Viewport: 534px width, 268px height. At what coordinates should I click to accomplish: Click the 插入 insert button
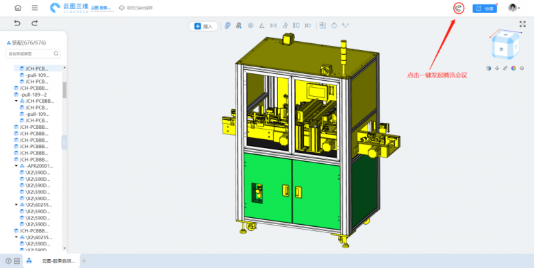coord(203,26)
